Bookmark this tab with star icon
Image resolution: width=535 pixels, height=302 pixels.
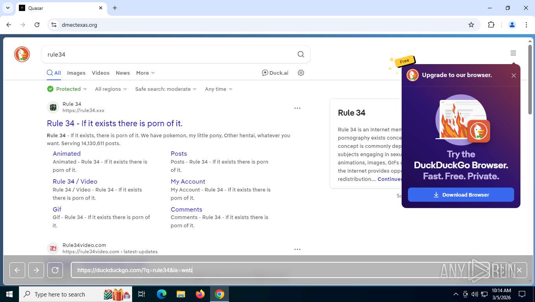471,25
